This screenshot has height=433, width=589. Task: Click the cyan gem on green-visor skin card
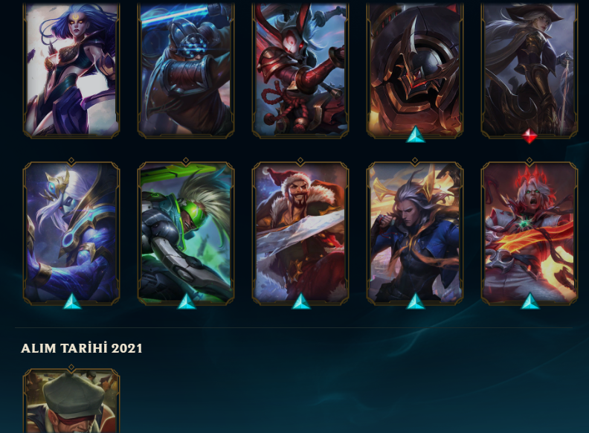(187, 301)
